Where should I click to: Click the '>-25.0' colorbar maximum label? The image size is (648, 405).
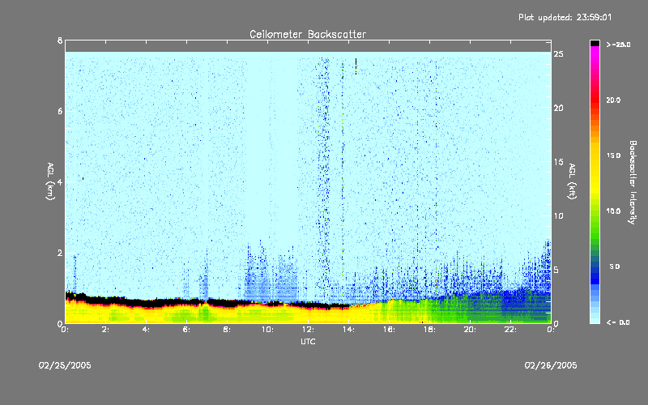click(618, 45)
